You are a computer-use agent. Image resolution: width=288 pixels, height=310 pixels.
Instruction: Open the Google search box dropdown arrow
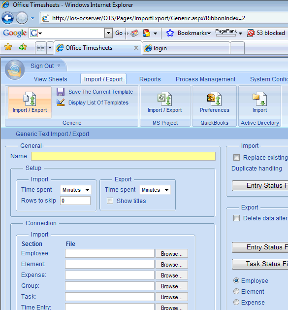point(108,33)
